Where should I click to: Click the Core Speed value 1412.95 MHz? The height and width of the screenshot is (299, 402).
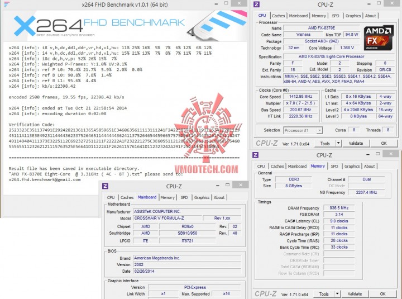301,97
